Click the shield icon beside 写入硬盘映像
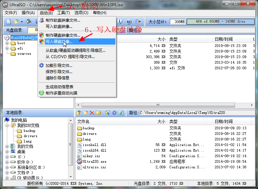The image size is (258, 189). (x=41, y=41)
